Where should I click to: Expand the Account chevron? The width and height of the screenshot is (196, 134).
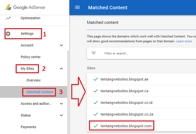coord(61,45)
